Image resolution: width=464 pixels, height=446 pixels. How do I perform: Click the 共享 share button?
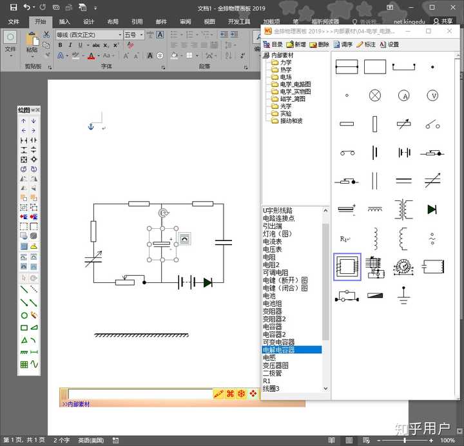pos(443,21)
